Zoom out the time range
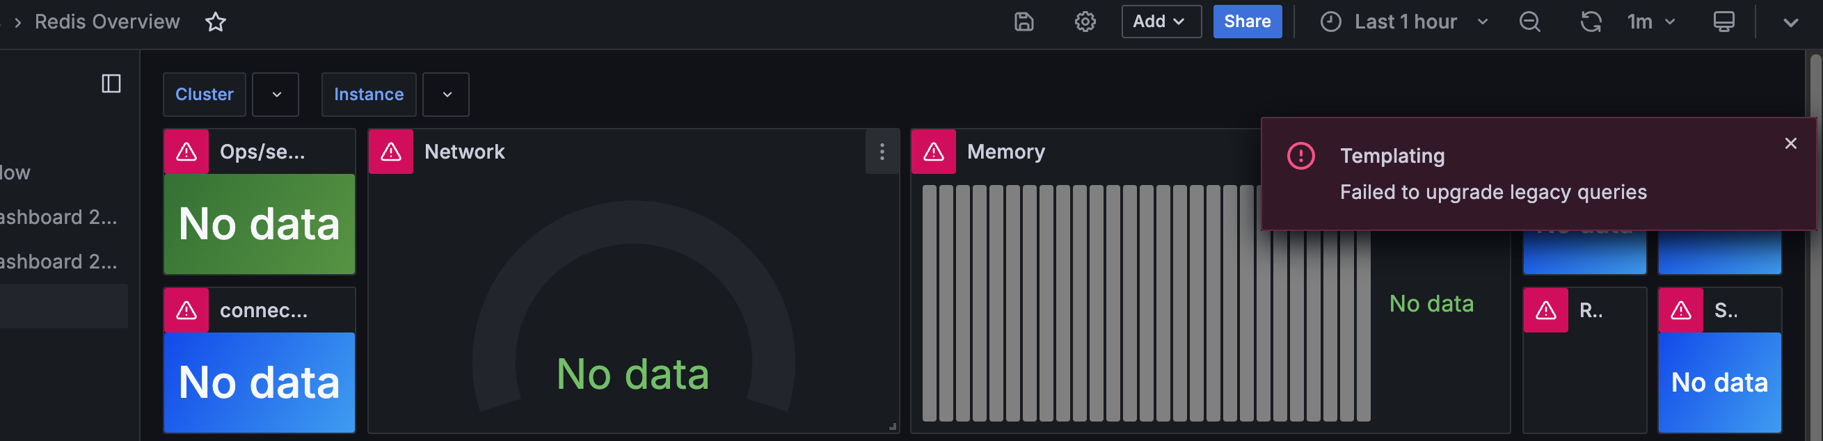 tap(1529, 22)
